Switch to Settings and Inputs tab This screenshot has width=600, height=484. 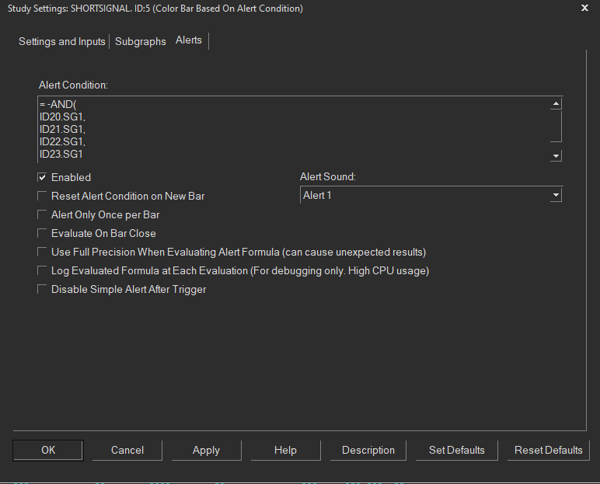pyautogui.click(x=62, y=41)
